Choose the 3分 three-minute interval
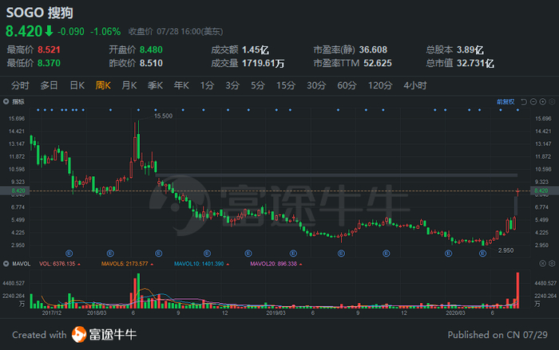This screenshot has width=559, height=350. pyautogui.click(x=232, y=85)
